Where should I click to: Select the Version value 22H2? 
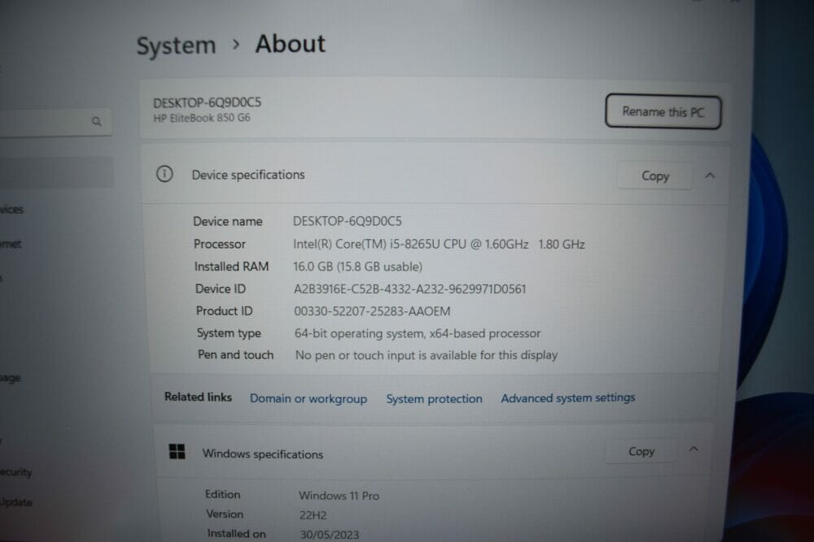point(313,515)
